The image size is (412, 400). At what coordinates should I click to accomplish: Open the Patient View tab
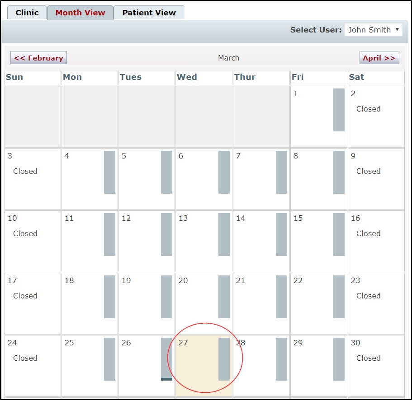tap(149, 13)
